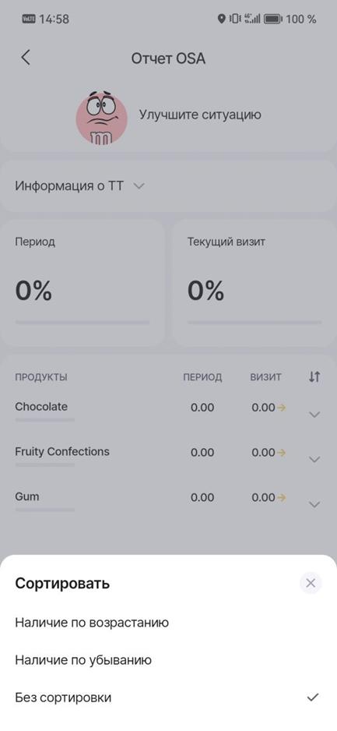Viewport: 337px width, 731px height.
Task: Tap the ВИЗИТ column header
Action: [x=265, y=377]
